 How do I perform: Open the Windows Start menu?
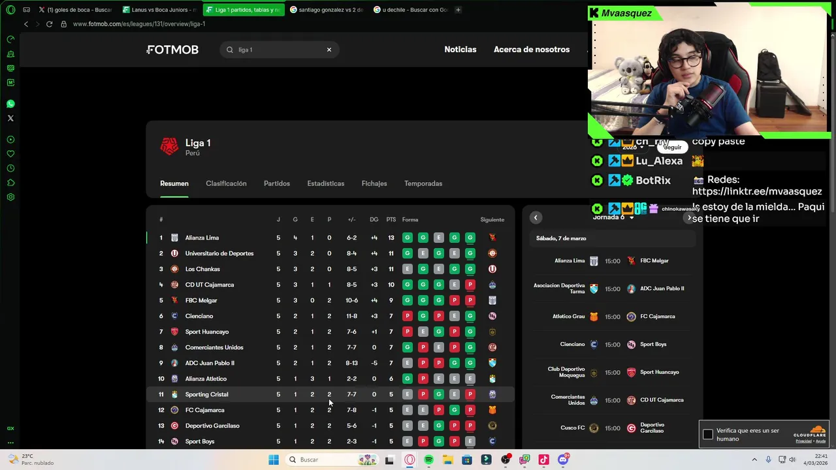pyautogui.click(x=274, y=460)
